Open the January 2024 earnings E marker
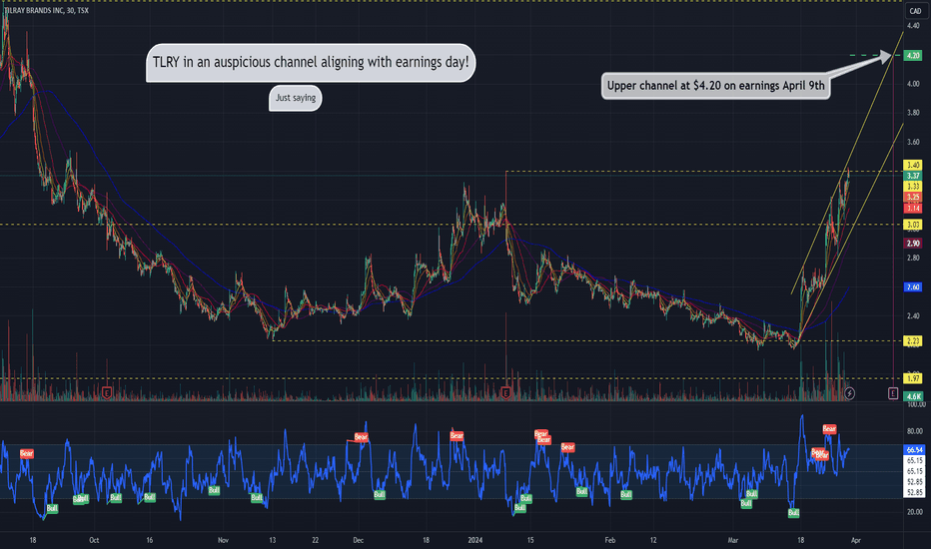The width and height of the screenshot is (931, 549). (x=505, y=392)
